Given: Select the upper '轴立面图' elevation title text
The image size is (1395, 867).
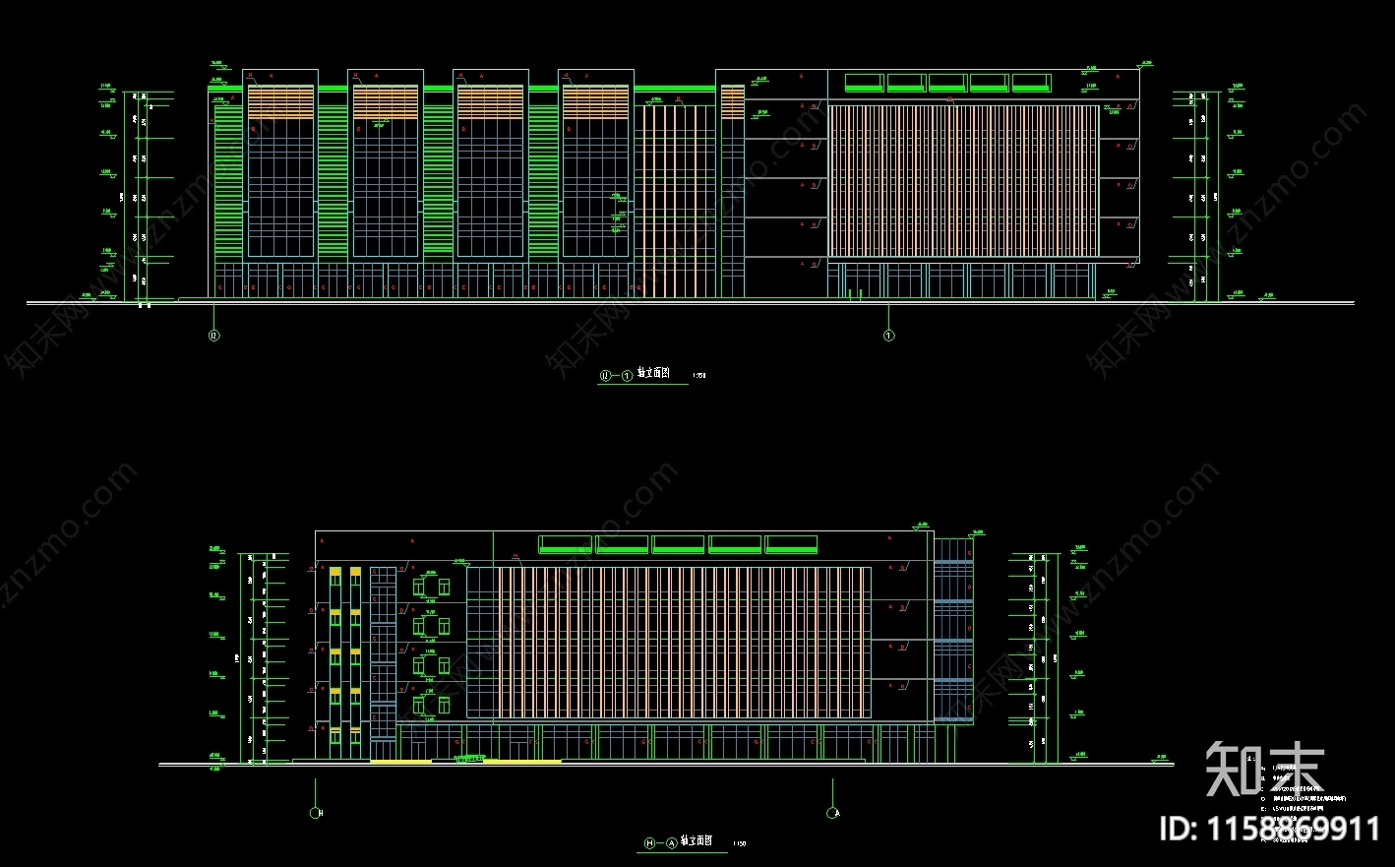Looking at the screenshot, I should (653, 374).
